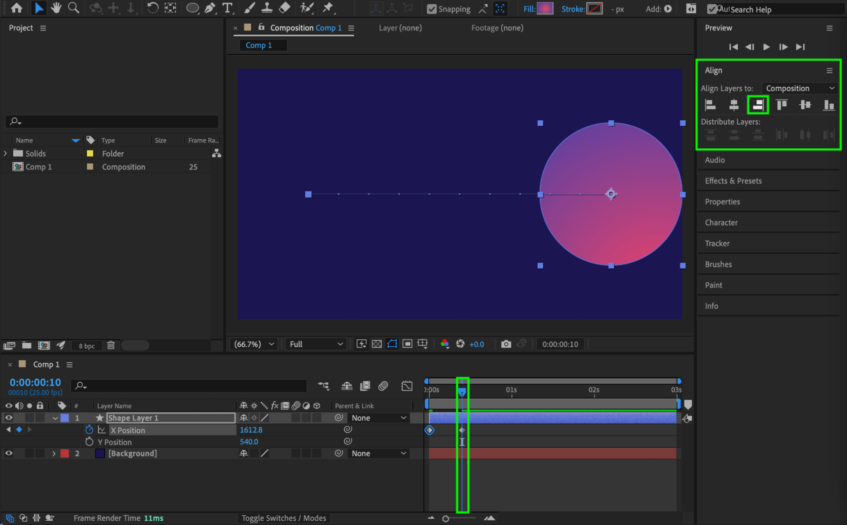Click the snapshot camera icon
Viewport: 847px width, 525px height.
click(506, 344)
